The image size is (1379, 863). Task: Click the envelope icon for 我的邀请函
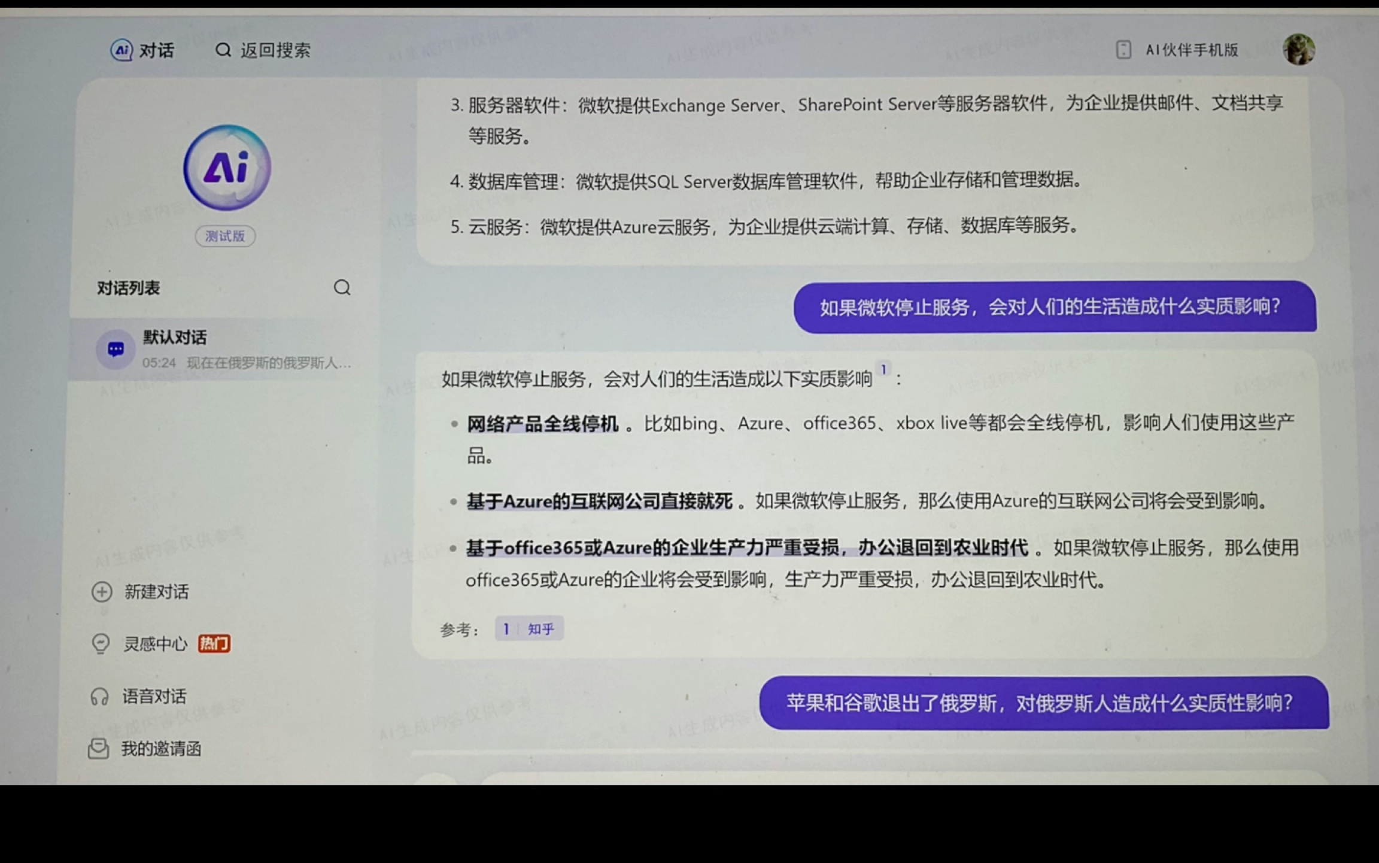coord(98,749)
